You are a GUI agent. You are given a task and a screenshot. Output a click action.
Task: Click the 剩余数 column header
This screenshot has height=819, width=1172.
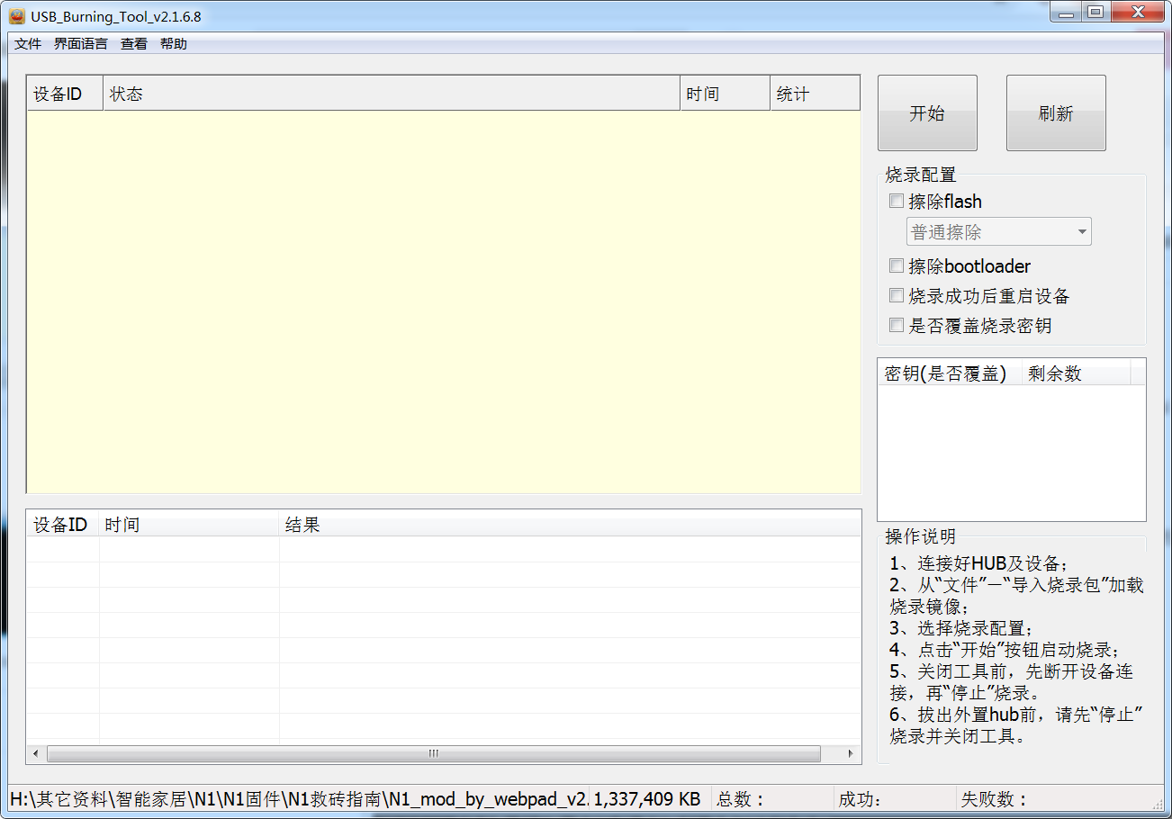pos(1077,373)
